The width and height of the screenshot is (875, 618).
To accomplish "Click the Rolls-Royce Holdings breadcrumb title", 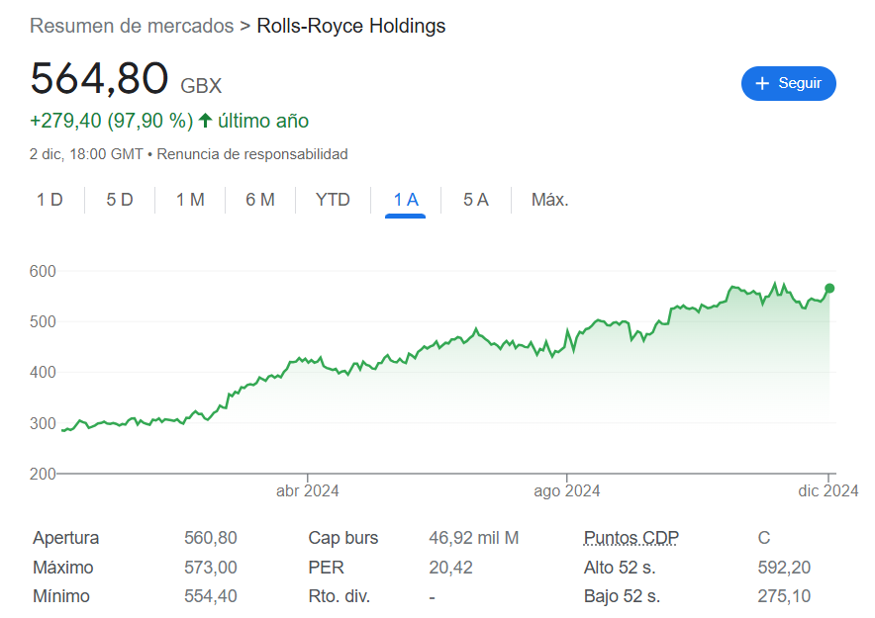I will 351,26.
